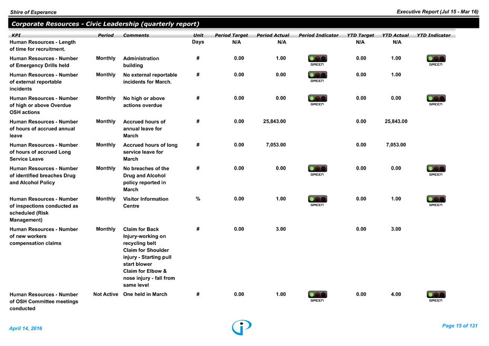The height and width of the screenshot is (346, 489).
Task: Click the 'Comments' column header
Action: tap(136, 35)
